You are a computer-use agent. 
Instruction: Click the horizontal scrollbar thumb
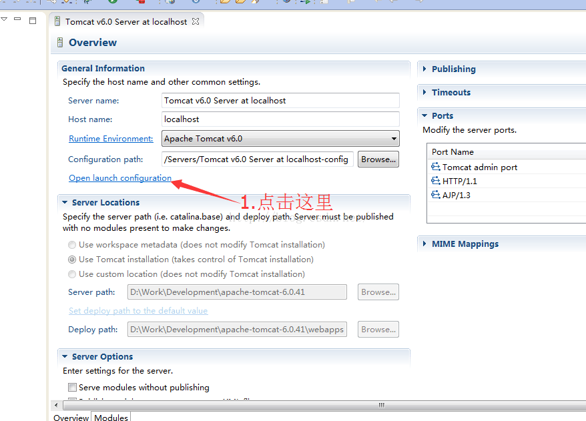tap(324, 405)
